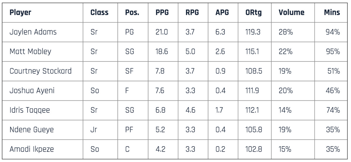Click the Pos. column header

tap(132, 12)
